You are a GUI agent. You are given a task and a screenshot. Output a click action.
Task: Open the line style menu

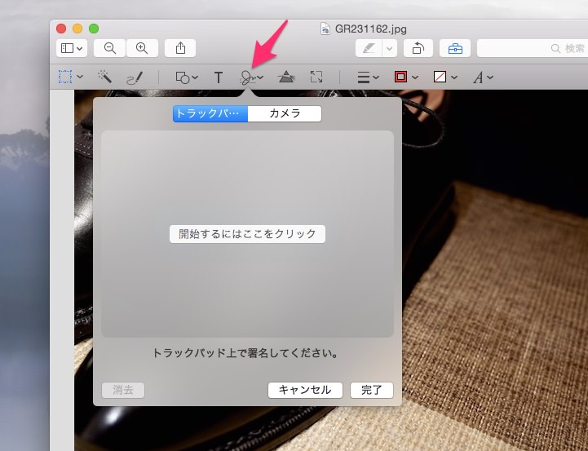click(364, 77)
